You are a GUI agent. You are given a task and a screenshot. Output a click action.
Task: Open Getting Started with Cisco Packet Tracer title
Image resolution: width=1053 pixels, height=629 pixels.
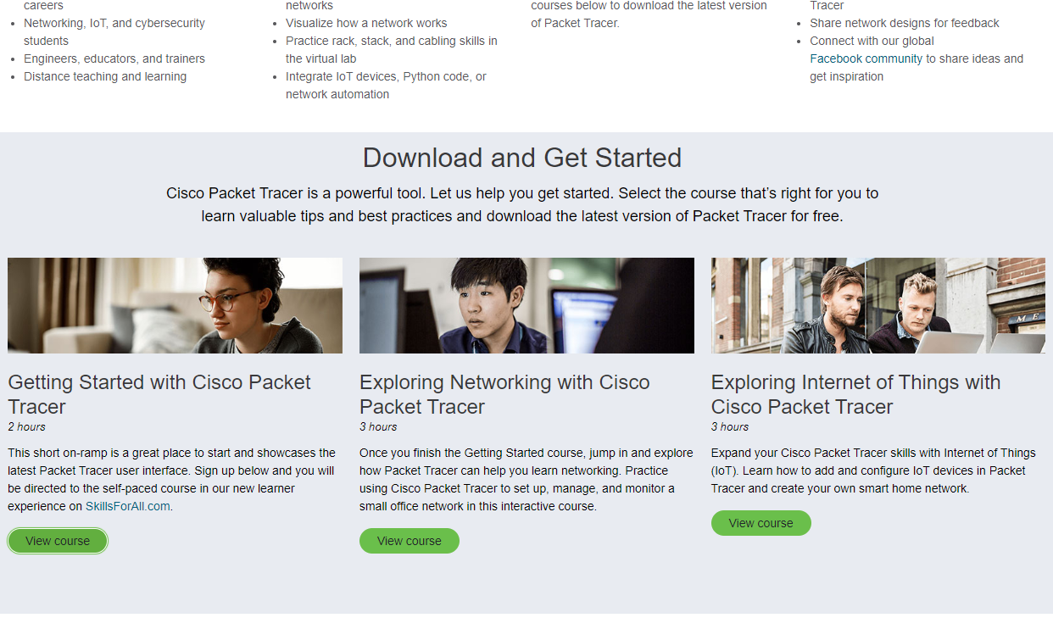tap(159, 394)
